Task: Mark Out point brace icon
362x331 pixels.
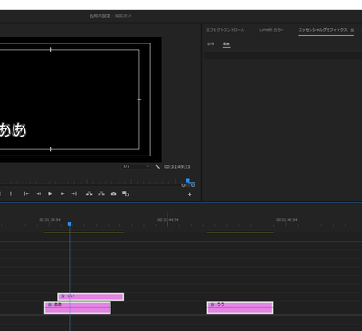Action: [x=11, y=194]
